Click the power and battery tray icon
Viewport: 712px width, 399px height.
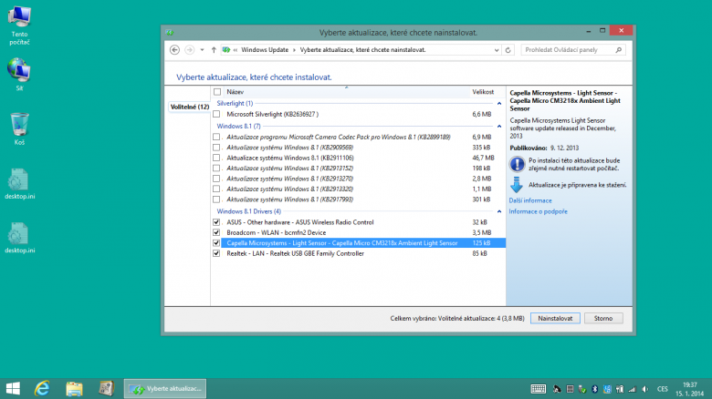620,389
